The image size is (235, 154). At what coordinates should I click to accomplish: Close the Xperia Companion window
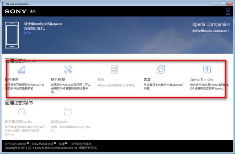click(x=229, y=4)
